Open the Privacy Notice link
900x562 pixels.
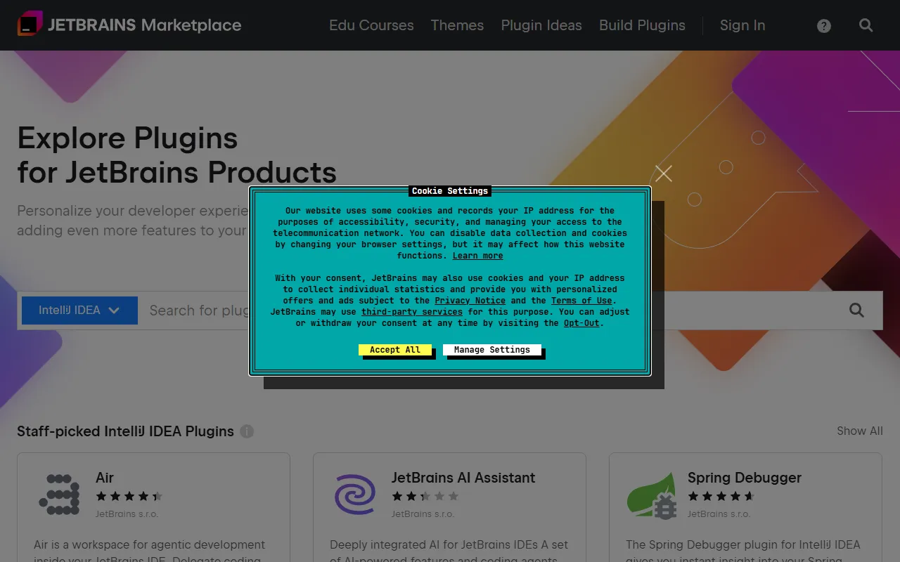(x=470, y=301)
